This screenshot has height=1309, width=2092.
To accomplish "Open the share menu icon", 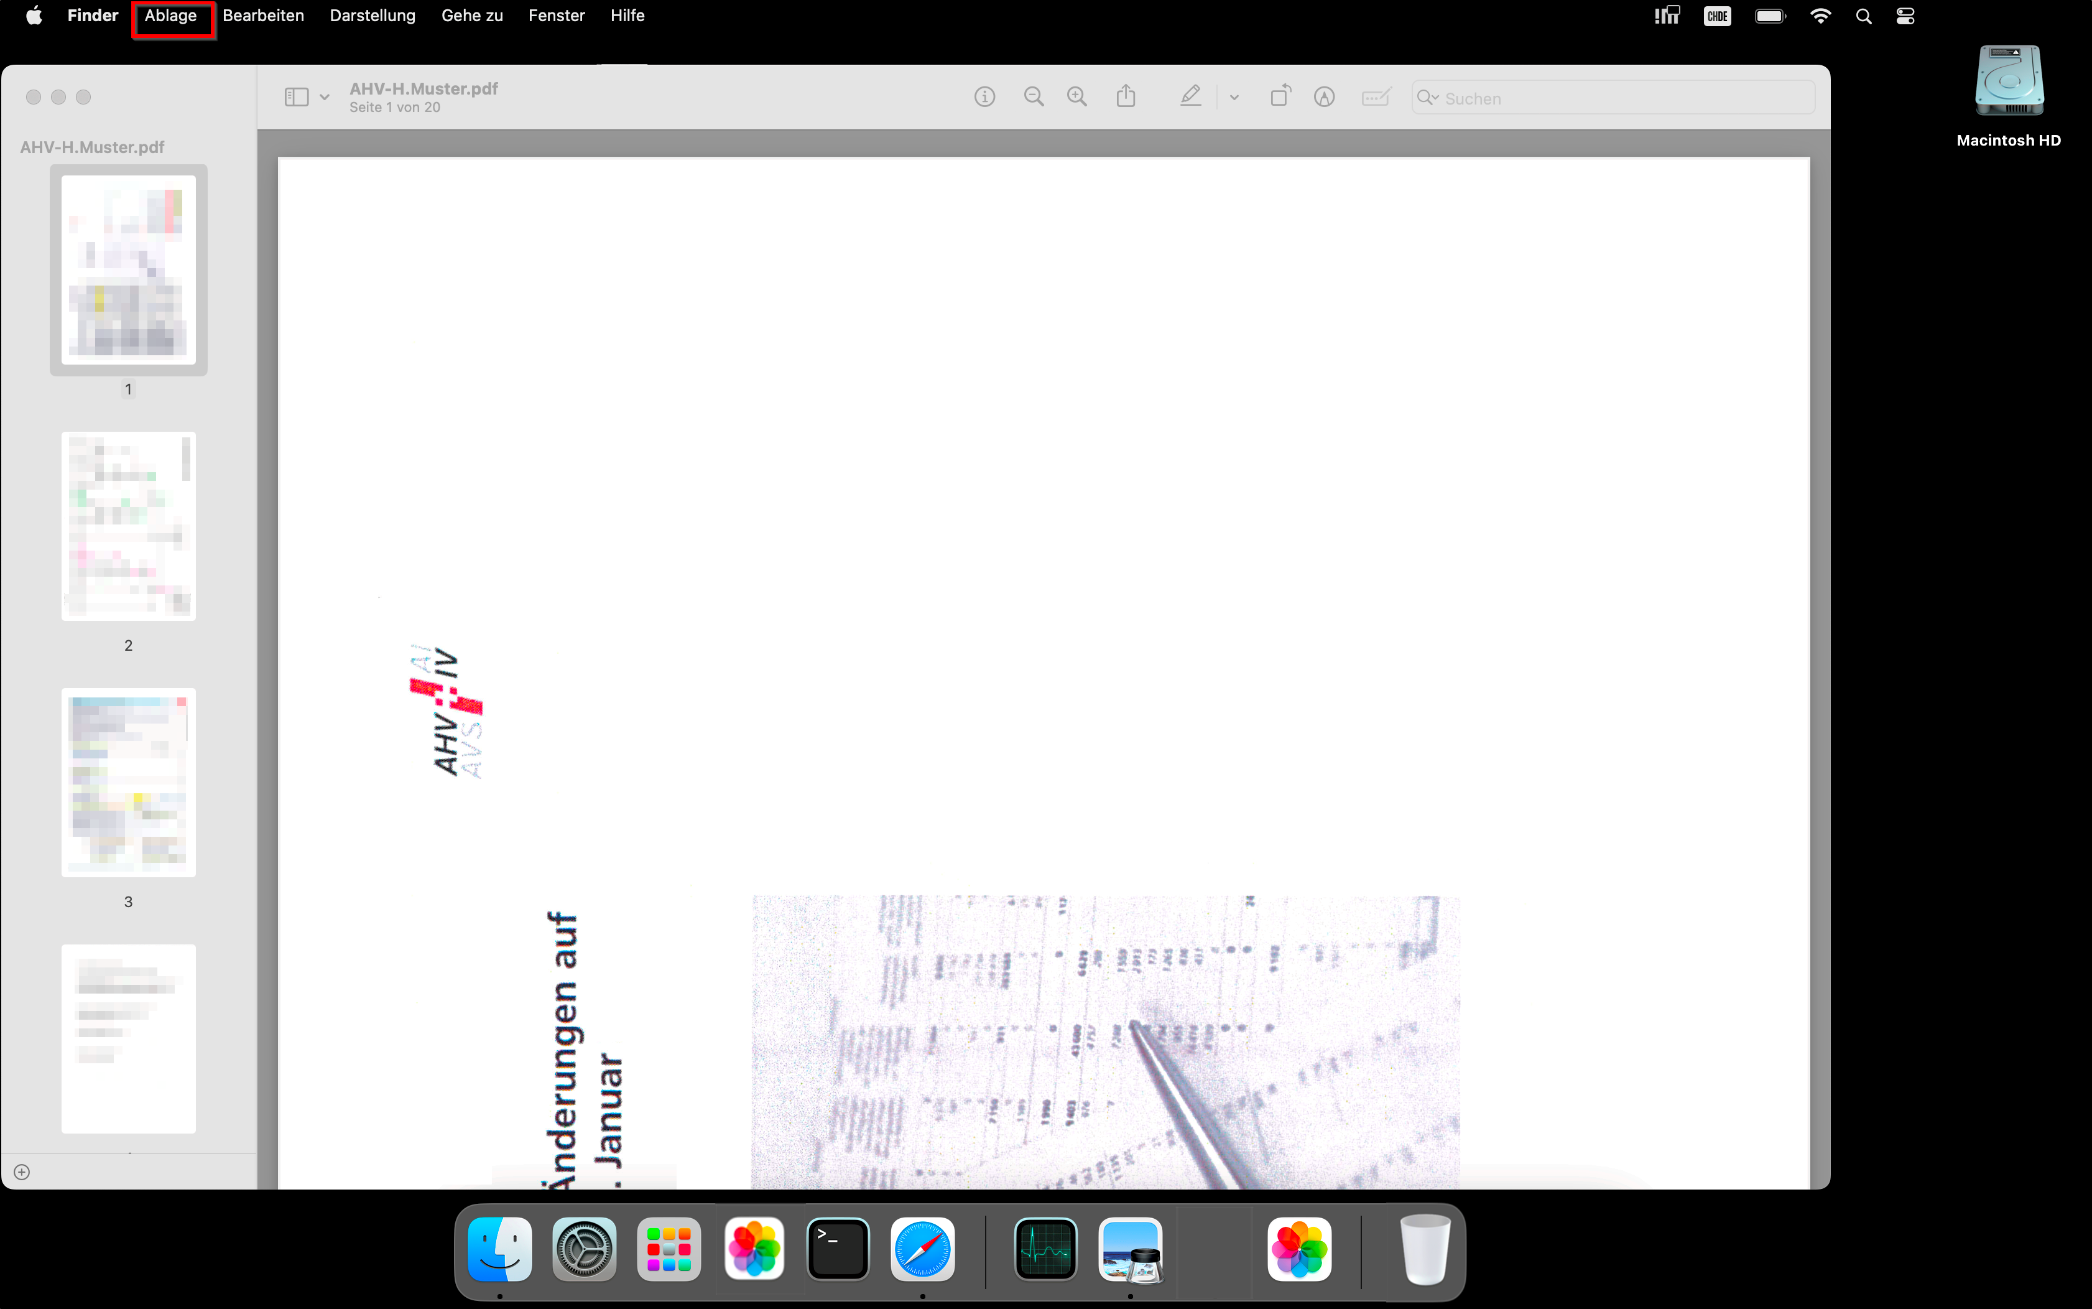I will tap(1126, 96).
